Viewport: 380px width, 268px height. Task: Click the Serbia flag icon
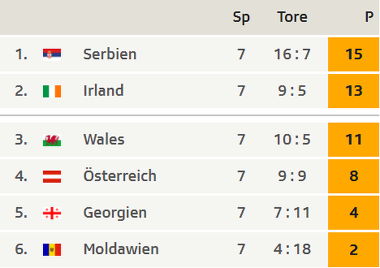(52, 54)
